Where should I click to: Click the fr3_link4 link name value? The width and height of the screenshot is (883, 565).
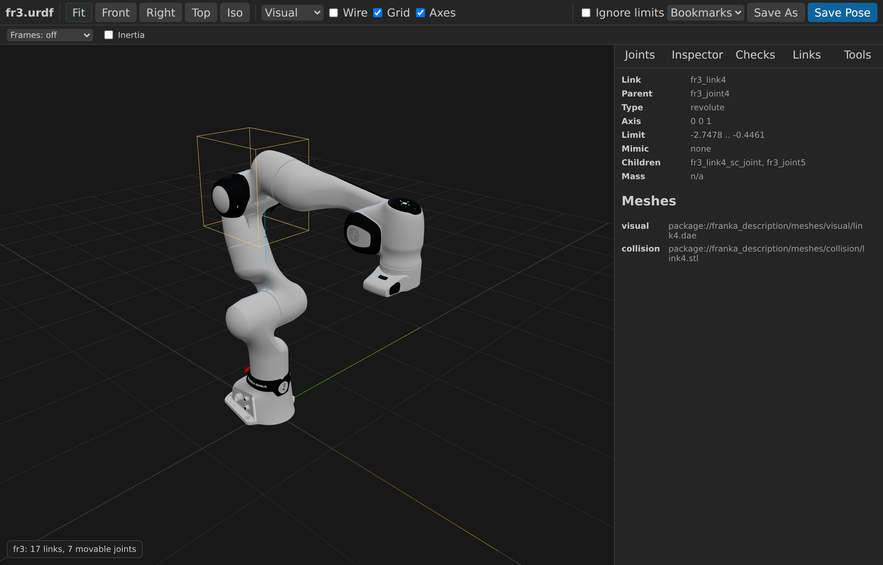coord(708,80)
